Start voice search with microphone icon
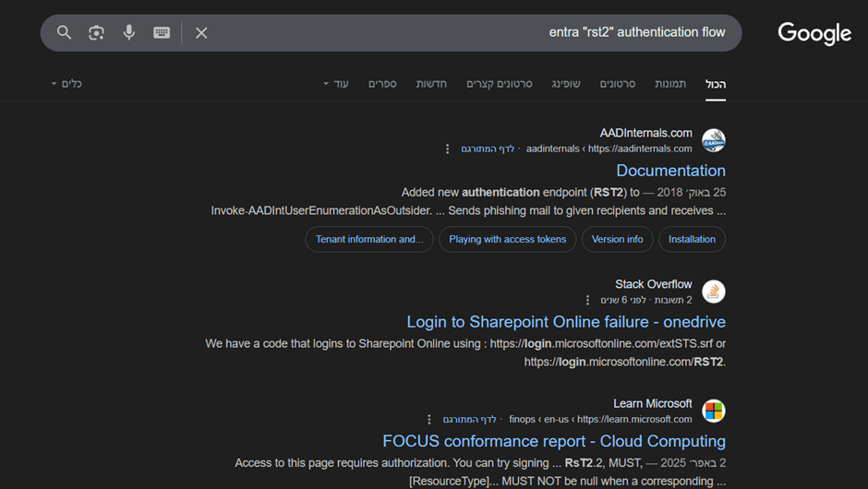 pos(129,33)
